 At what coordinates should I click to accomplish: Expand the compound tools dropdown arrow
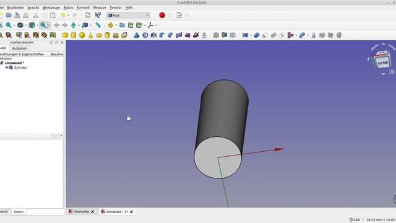click(251, 35)
